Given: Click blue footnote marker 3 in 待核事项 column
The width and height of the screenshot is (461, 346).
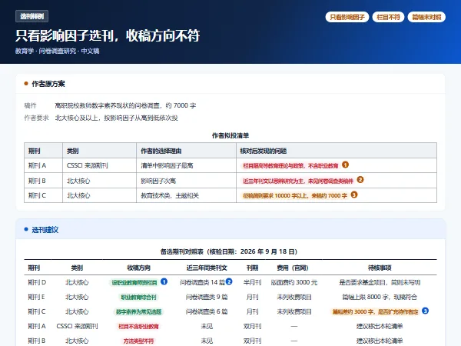Looking at the screenshot, I should (425, 311).
